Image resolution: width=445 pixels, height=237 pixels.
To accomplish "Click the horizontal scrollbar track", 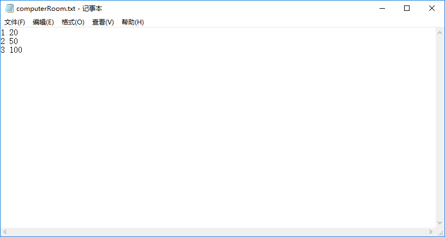I will pos(218,232).
